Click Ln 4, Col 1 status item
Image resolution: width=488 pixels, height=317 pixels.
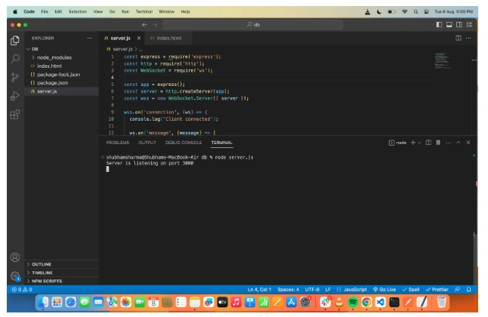click(259, 289)
